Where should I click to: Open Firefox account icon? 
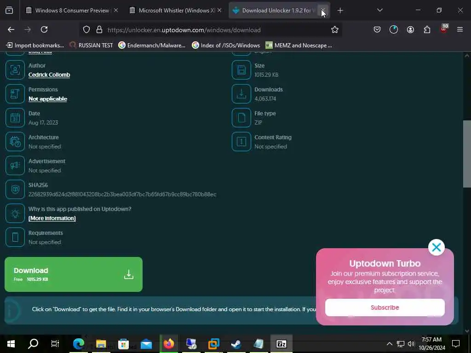(410, 29)
